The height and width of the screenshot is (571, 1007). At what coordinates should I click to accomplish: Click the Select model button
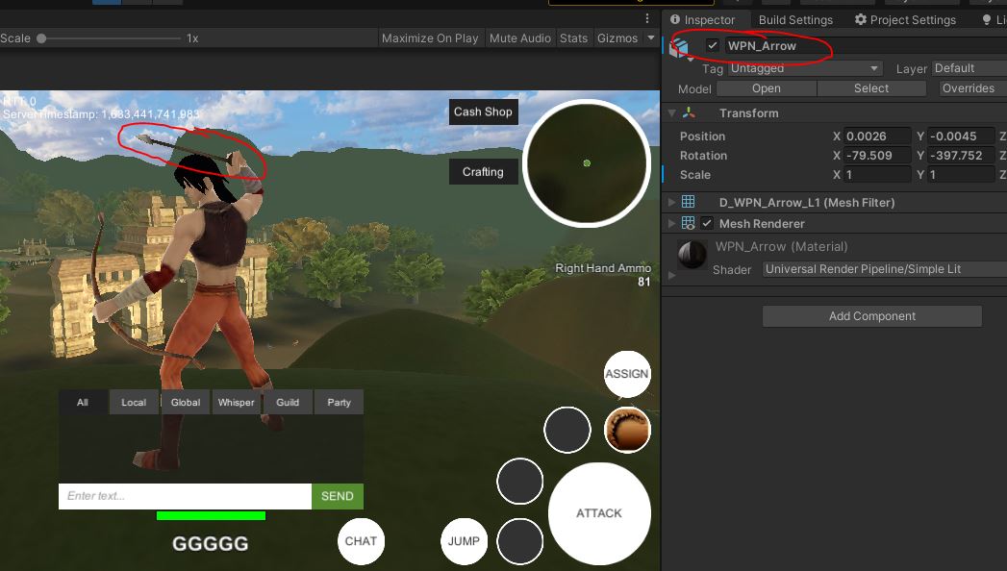871,88
